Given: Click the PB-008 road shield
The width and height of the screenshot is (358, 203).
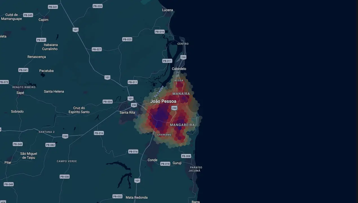Looking at the screenshot, I should [x=186, y=156].
